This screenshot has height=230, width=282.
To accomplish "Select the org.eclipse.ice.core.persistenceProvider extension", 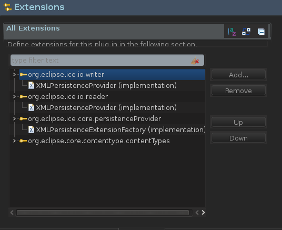I will point(94,119).
